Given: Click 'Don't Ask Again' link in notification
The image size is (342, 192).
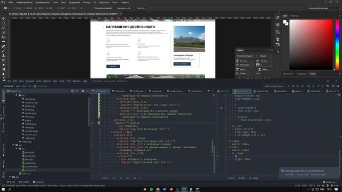Looking at the screenshot, I should coord(318,174).
